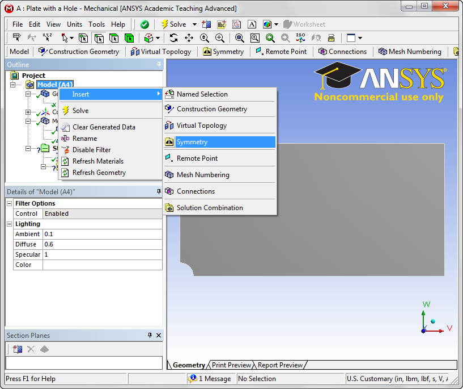This screenshot has height=389, width=463.
Task: Click the X,Y,Z coordinates icon
Action: coord(47,38)
